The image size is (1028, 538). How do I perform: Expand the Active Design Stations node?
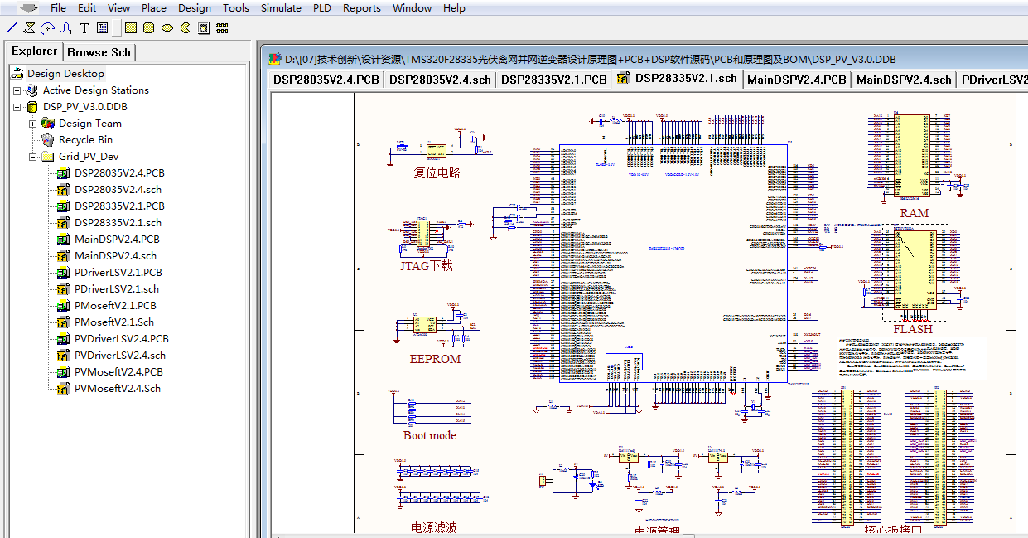tap(17, 90)
